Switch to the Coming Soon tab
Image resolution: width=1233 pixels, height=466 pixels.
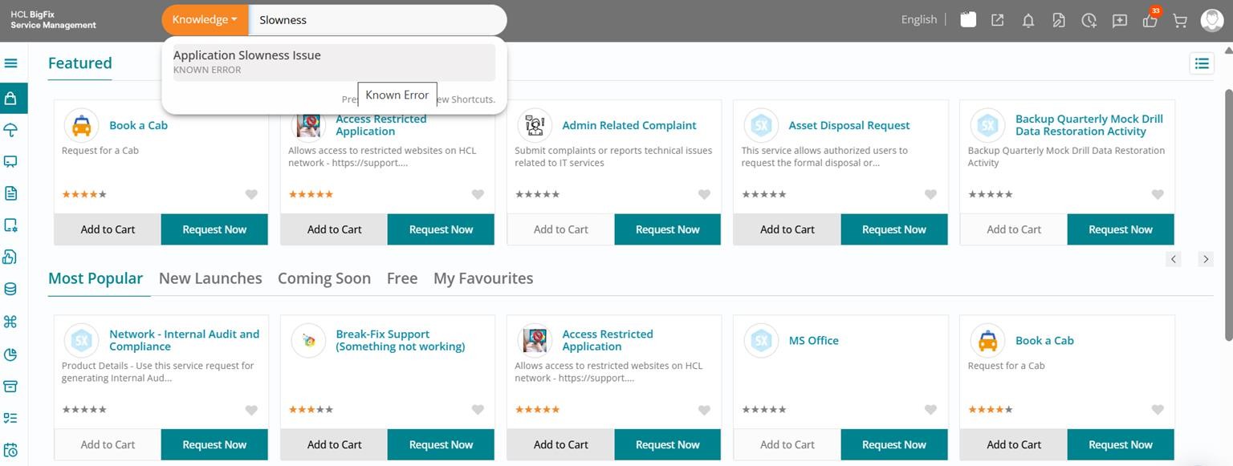tap(324, 278)
